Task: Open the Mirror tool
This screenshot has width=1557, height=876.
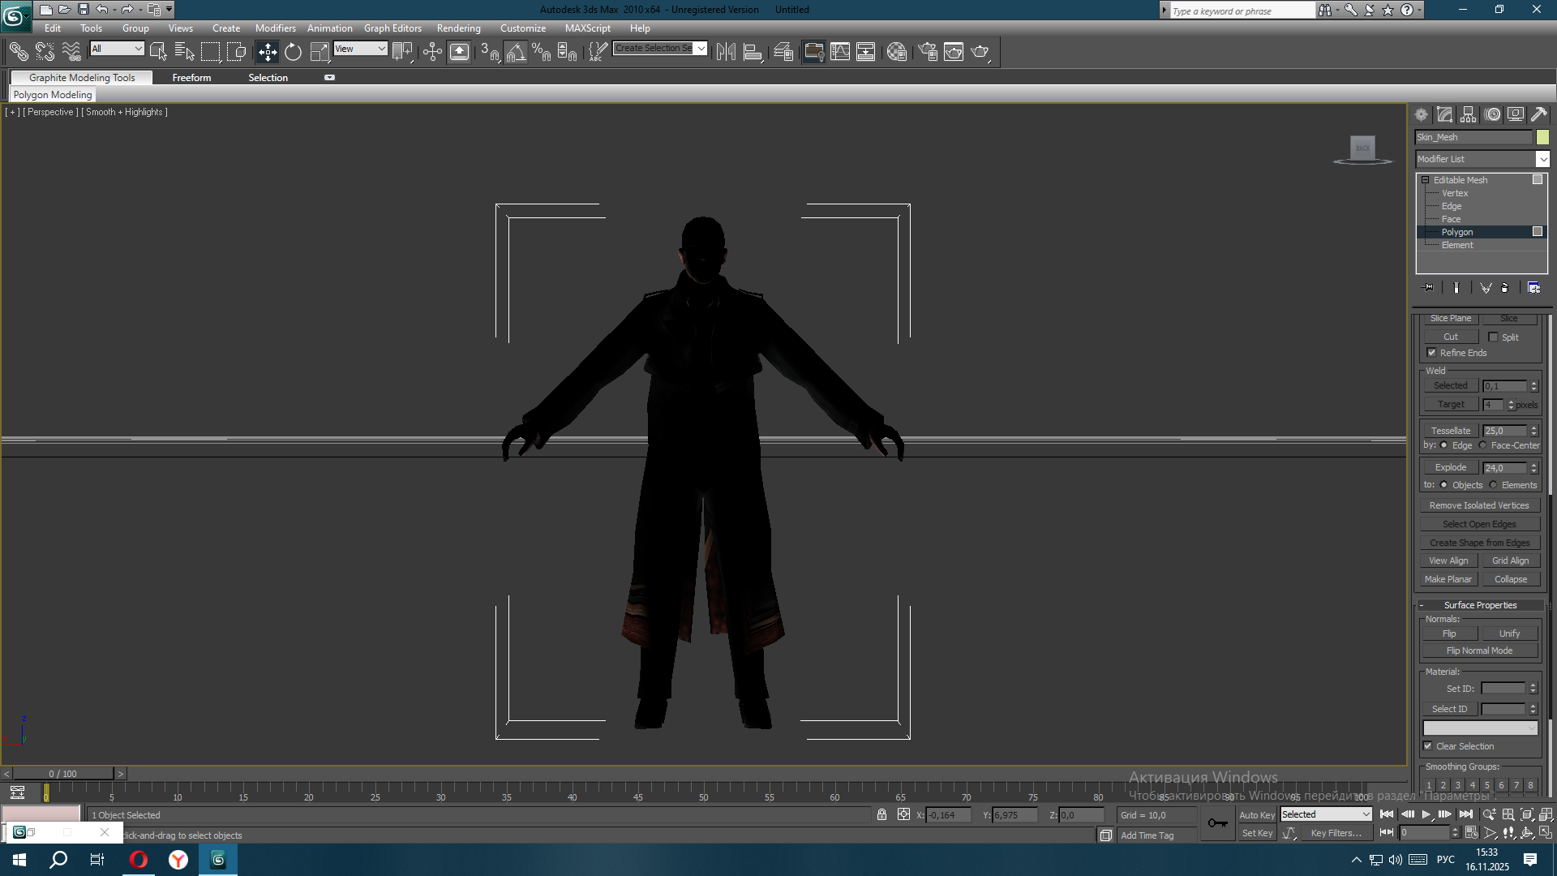Action: (726, 52)
